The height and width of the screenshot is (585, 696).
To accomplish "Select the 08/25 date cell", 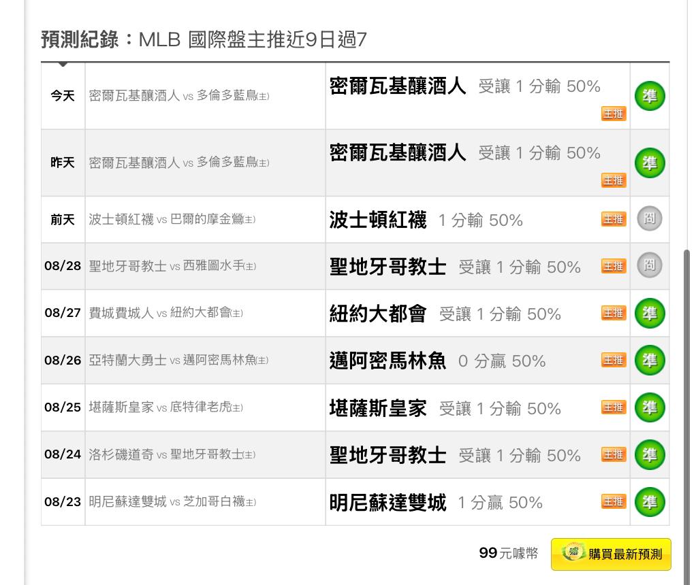I will [x=63, y=407].
